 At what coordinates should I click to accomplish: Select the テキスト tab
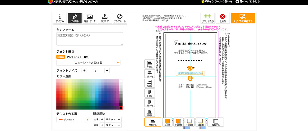pyautogui.click(x=75, y=18)
